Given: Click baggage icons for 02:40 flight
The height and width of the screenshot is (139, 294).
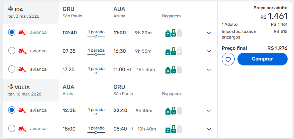Looking at the screenshot, I should coord(173,33).
